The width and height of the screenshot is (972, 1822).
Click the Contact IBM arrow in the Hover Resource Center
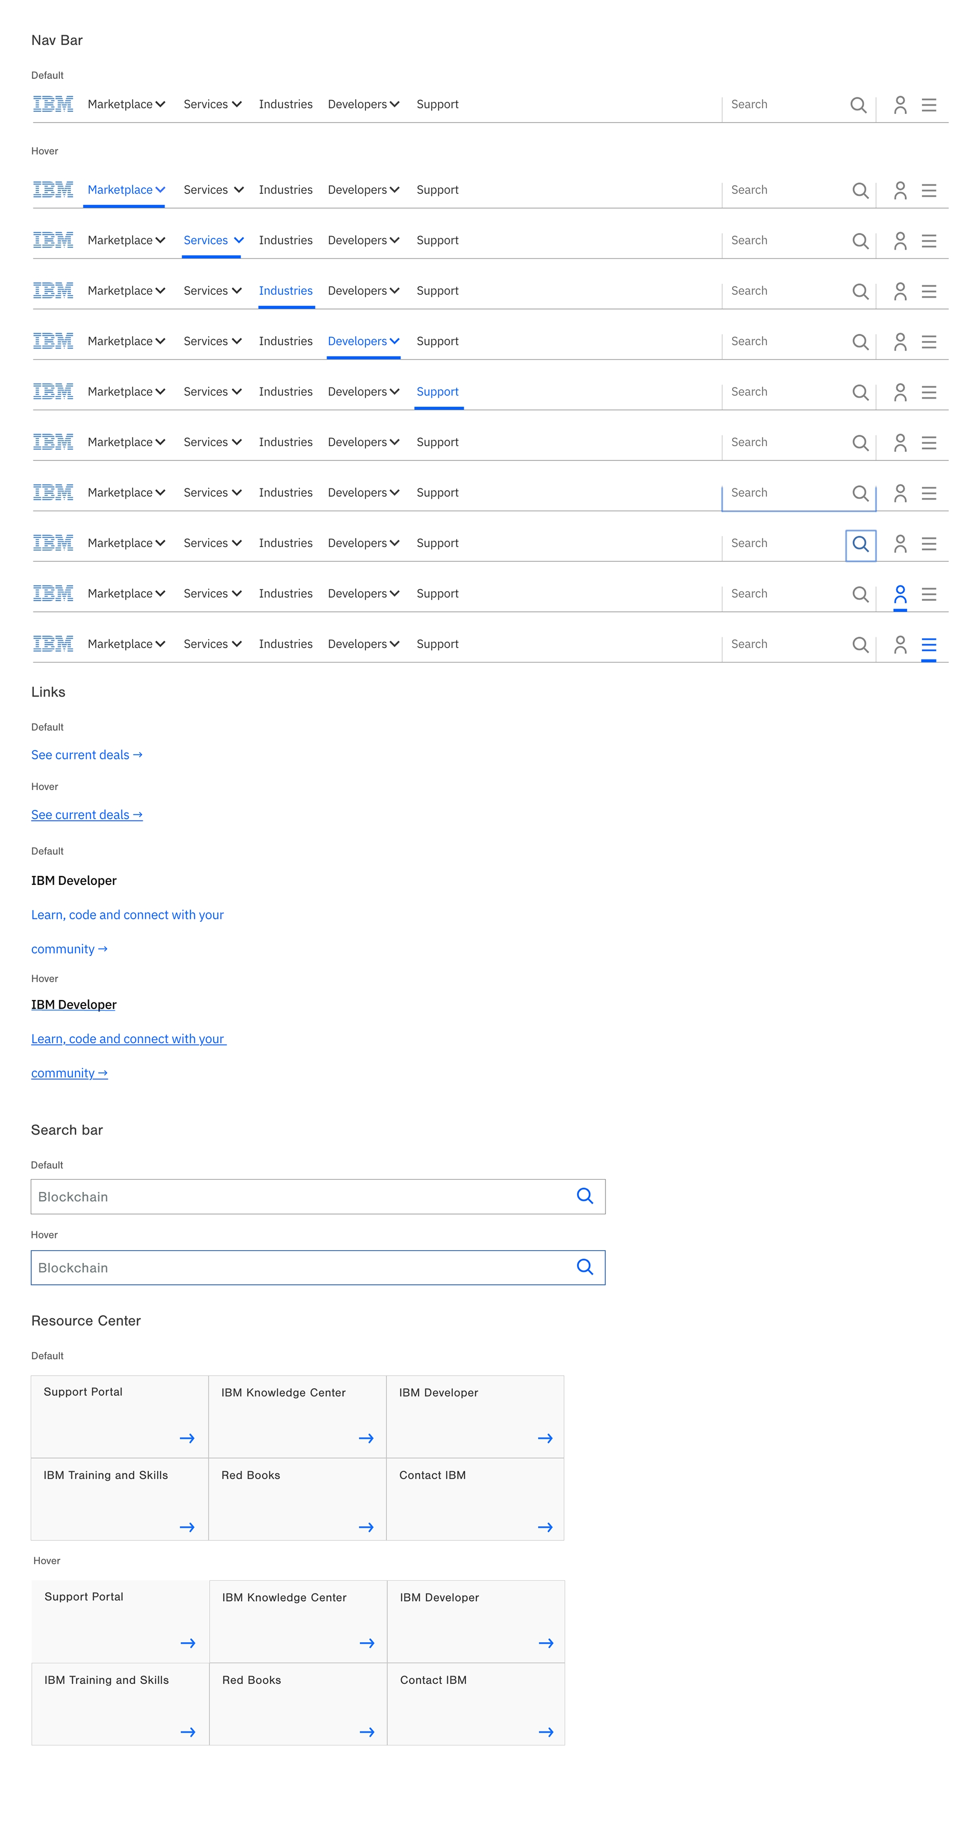click(546, 1732)
